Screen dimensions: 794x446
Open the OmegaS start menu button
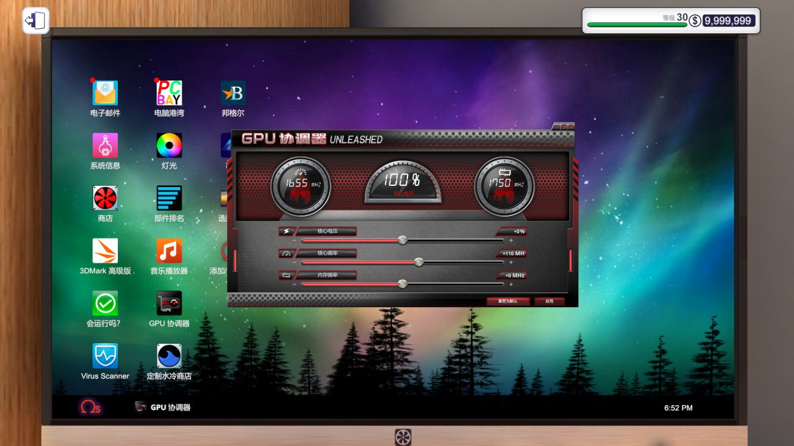click(x=89, y=407)
